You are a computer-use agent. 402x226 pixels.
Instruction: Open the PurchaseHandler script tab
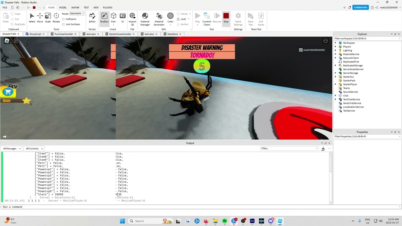tap(64, 34)
